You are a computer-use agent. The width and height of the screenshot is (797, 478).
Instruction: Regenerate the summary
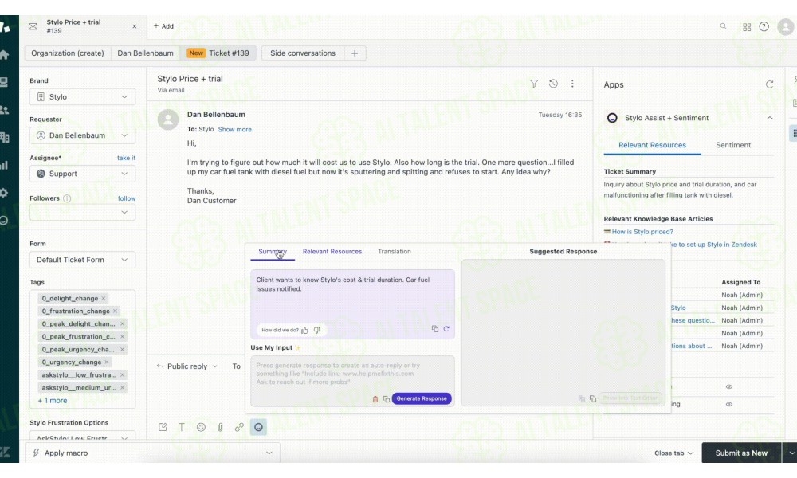click(x=446, y=329)
